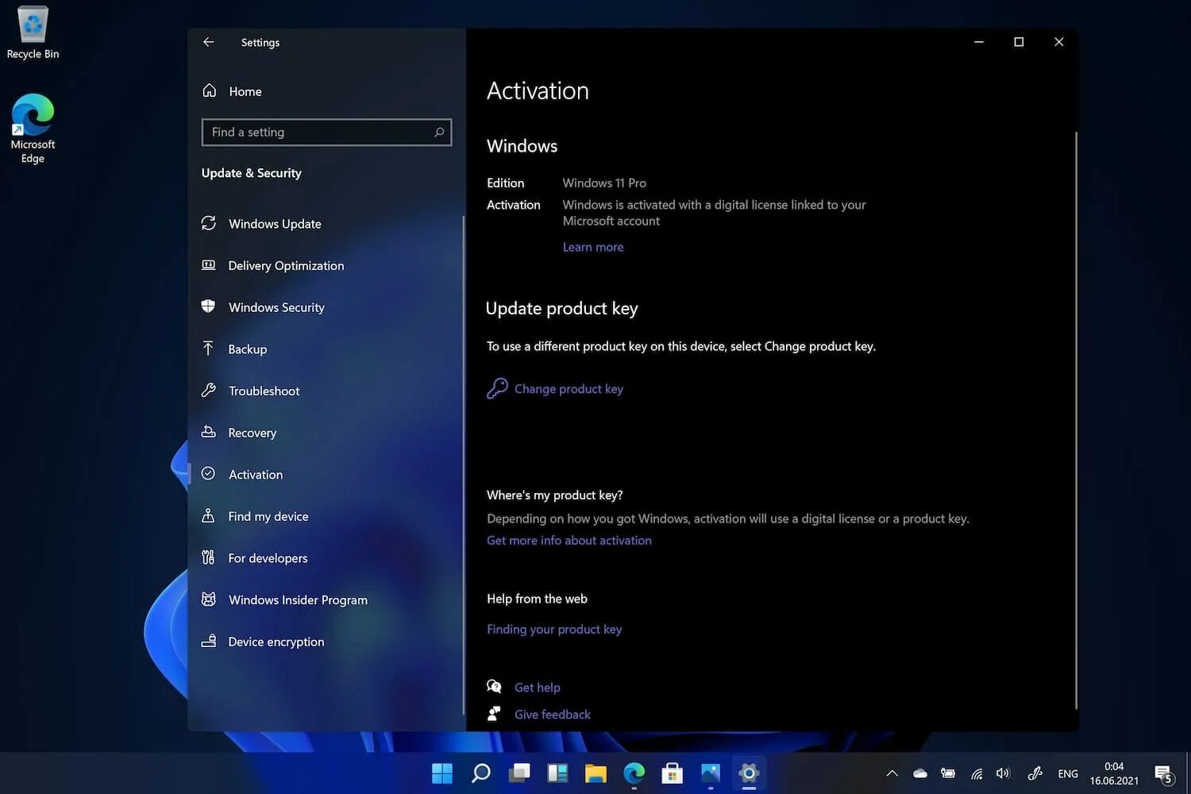Open Finding your product key link

554,629
